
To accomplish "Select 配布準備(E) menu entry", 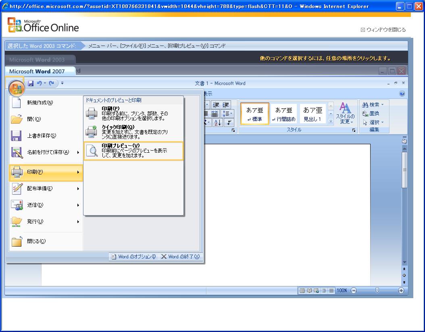I will 46,189.
